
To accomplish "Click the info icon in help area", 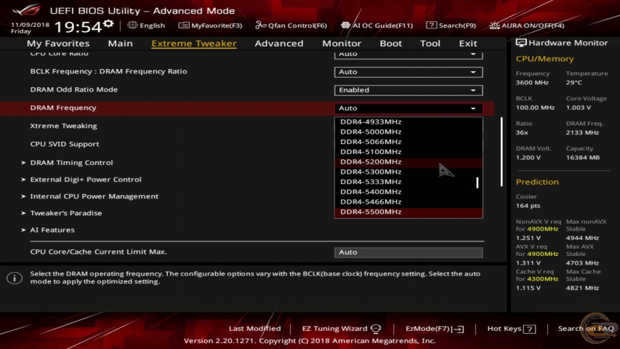I will point(15,278).
